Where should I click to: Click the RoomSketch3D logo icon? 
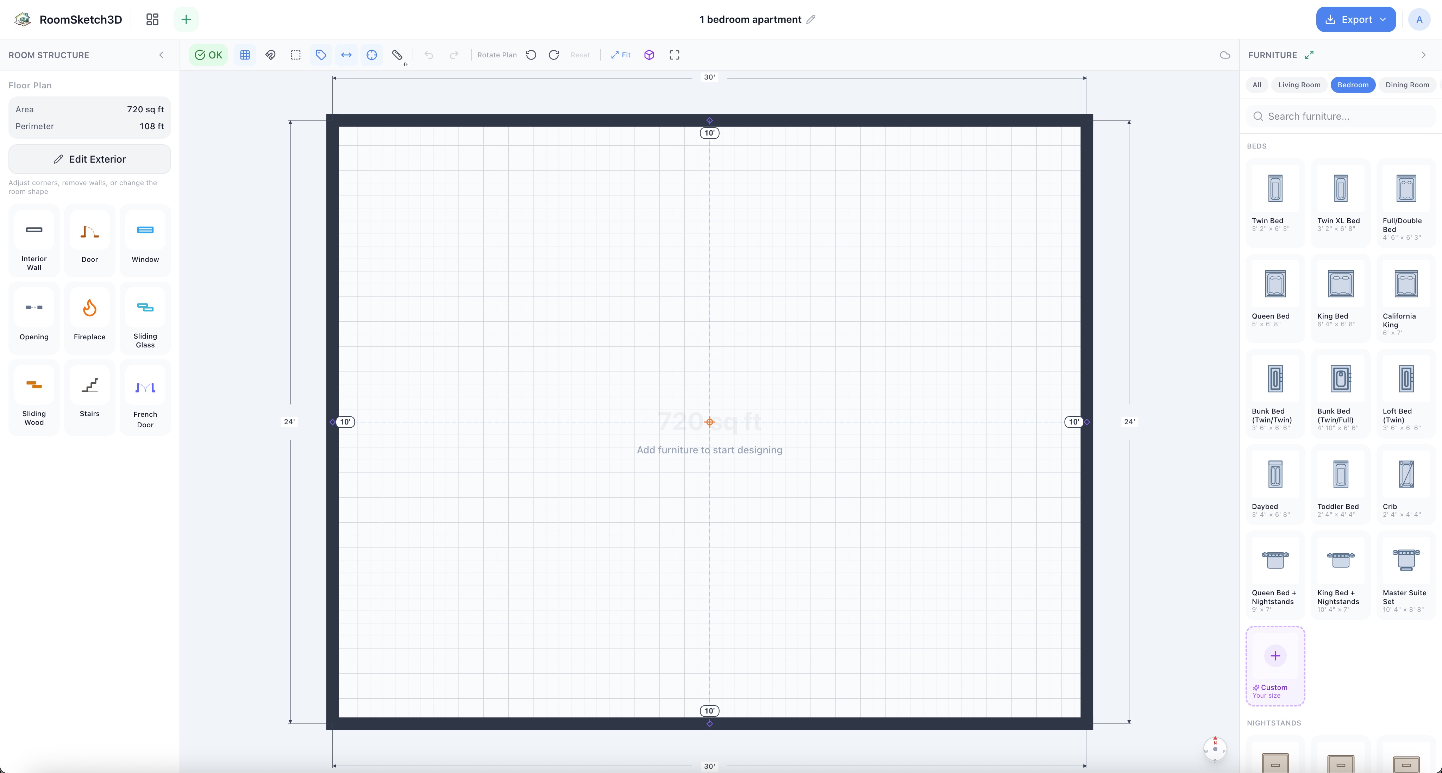coord(23,20)
